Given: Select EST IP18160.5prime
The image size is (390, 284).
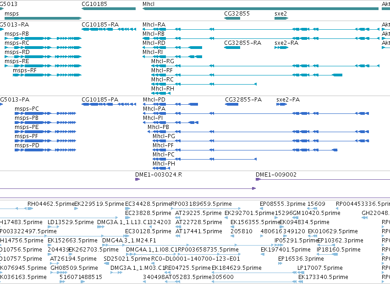Looking at the screenshot, I should [x=339, y=250].
